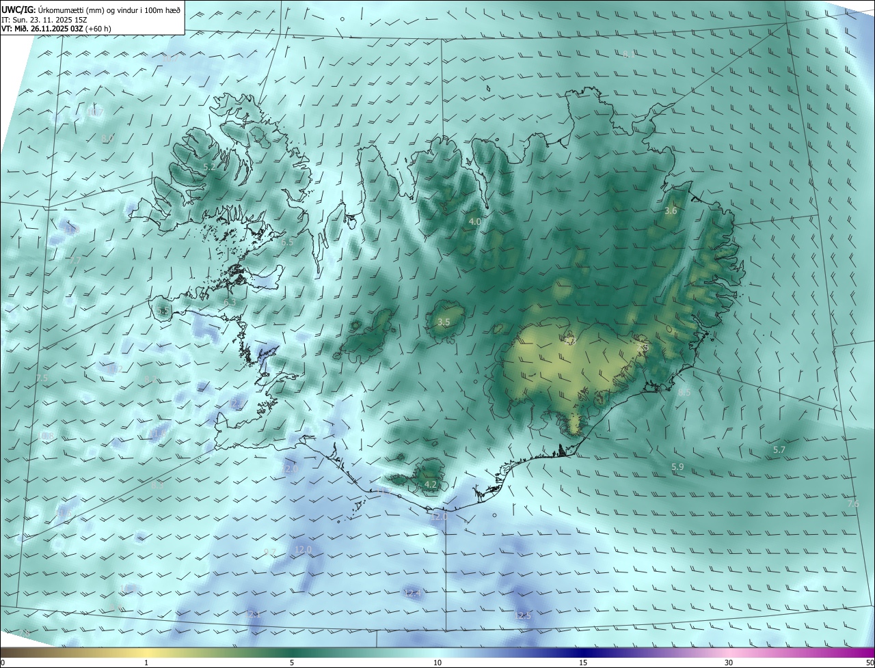
Task: Click the 12.1 value label
Action: 254,615
